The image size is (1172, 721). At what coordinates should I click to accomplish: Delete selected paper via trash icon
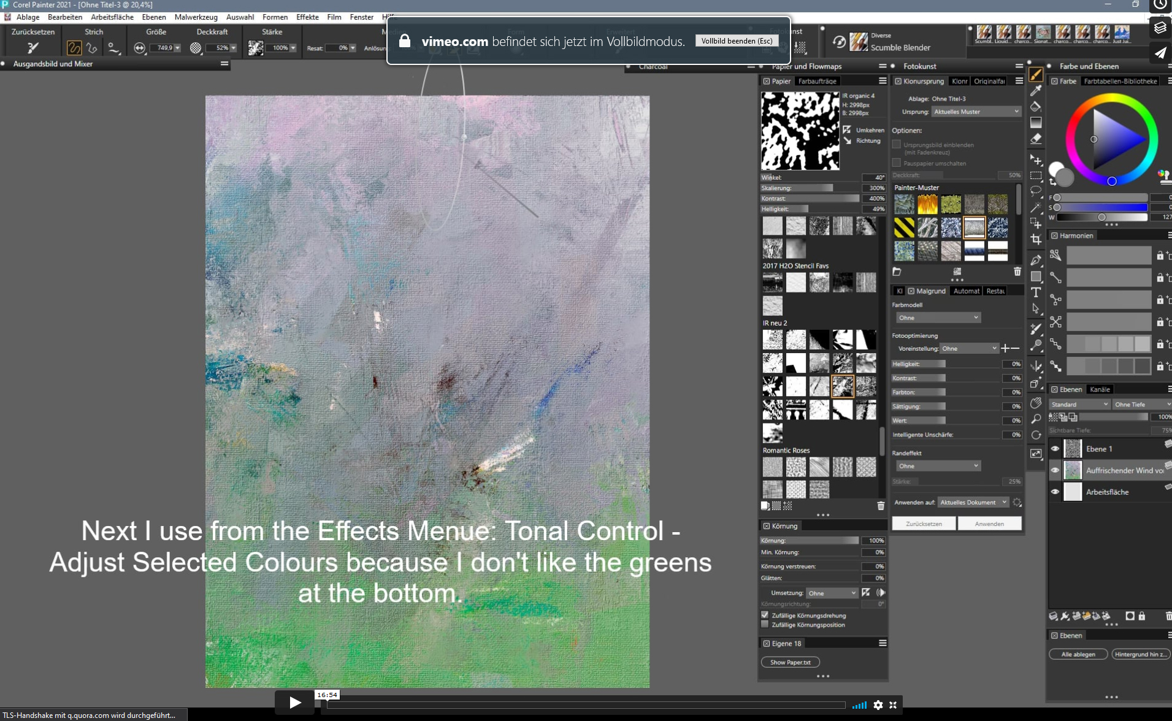pos(881,506)
